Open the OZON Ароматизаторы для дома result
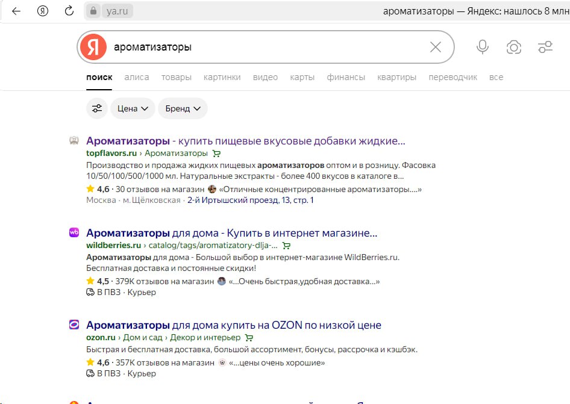The image size is (570, 404). click(233, 325)
